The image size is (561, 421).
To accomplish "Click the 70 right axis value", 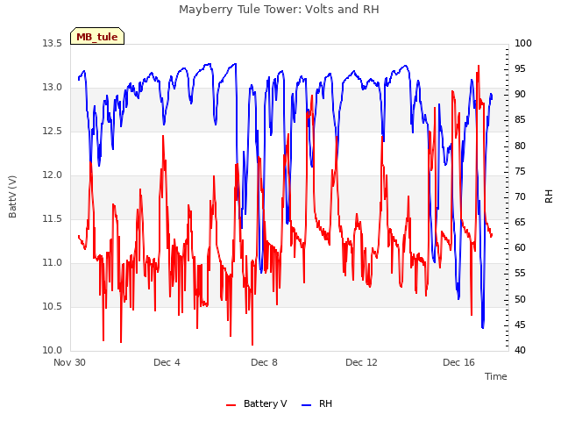I will pos(520,196).
